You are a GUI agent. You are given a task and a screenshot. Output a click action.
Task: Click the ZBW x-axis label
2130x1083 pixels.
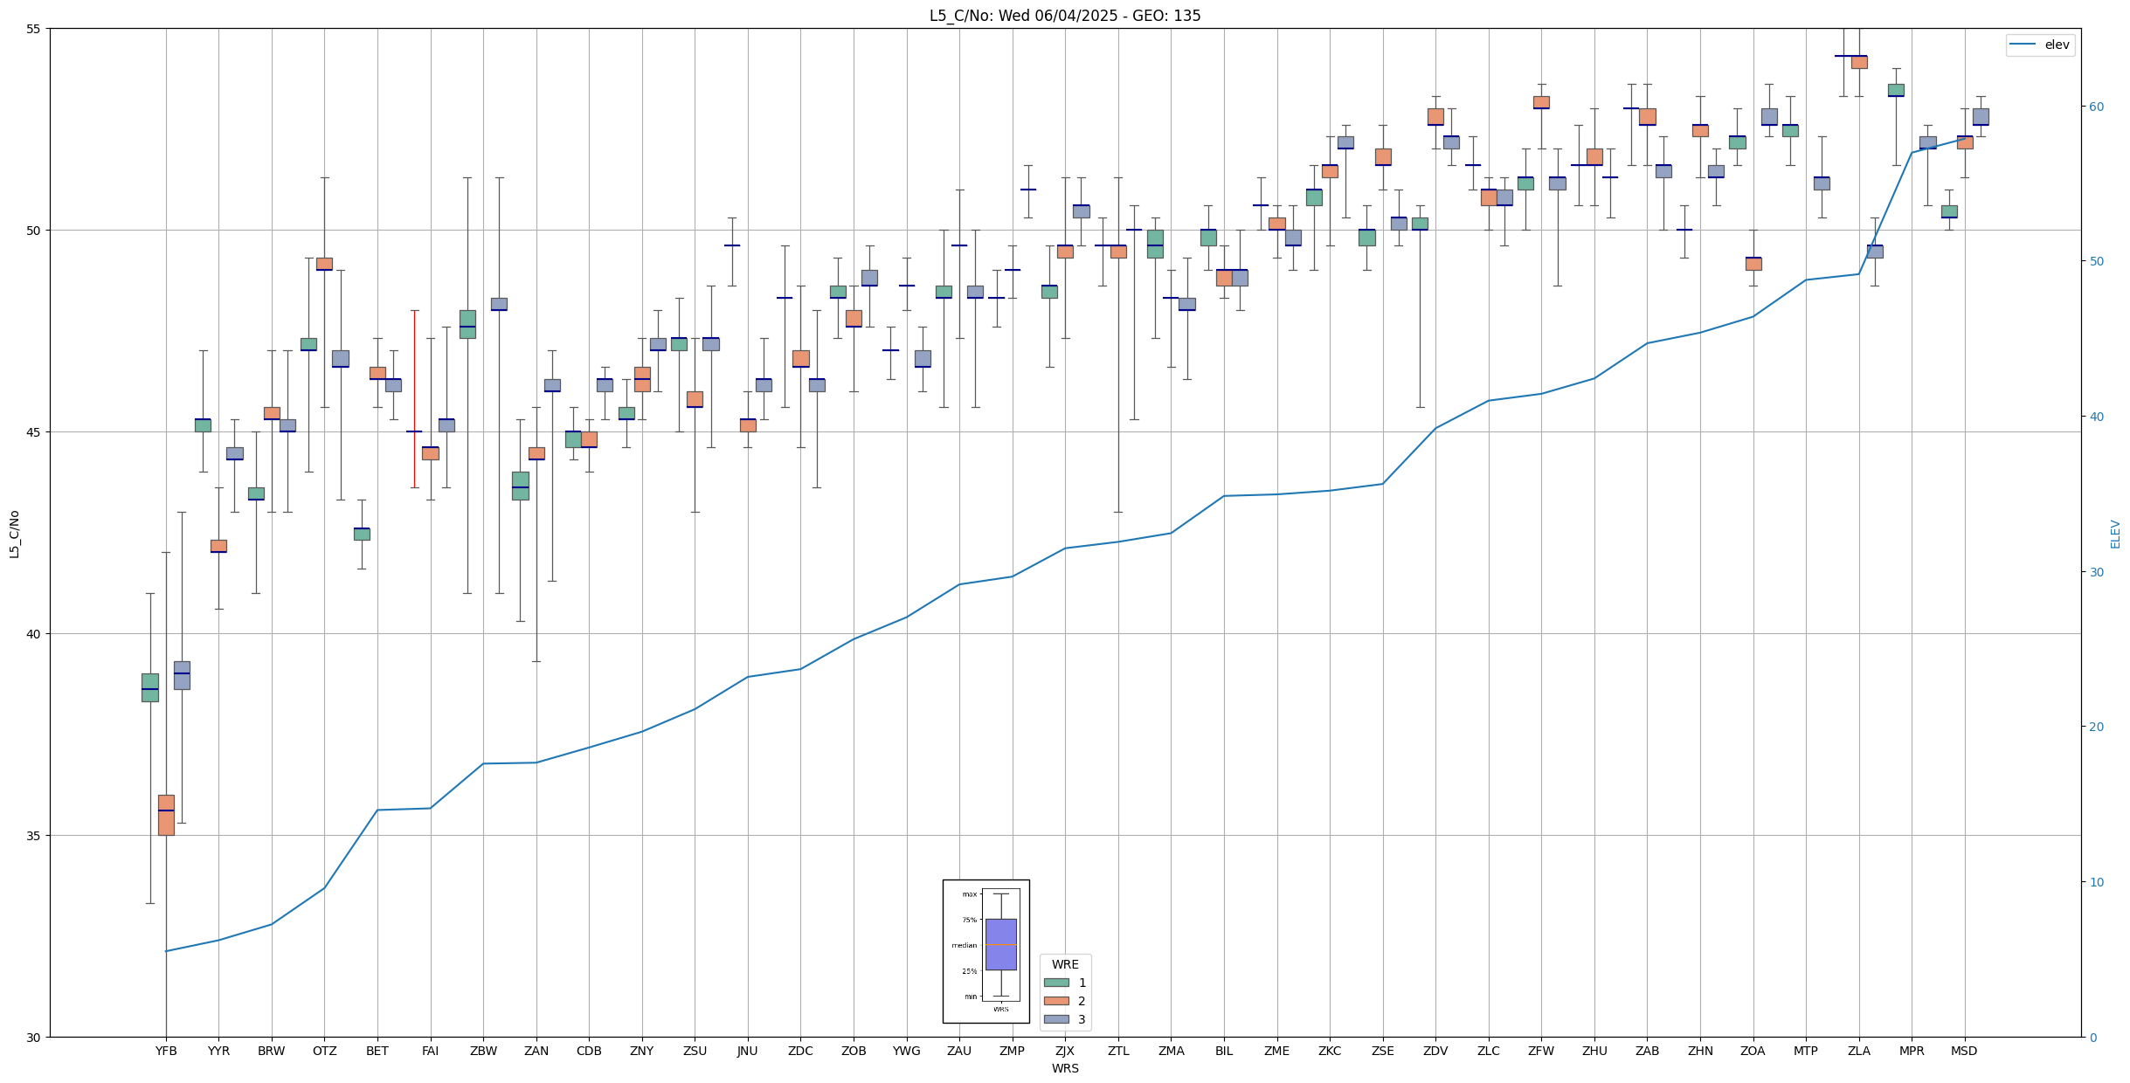tap(483, 1051)
